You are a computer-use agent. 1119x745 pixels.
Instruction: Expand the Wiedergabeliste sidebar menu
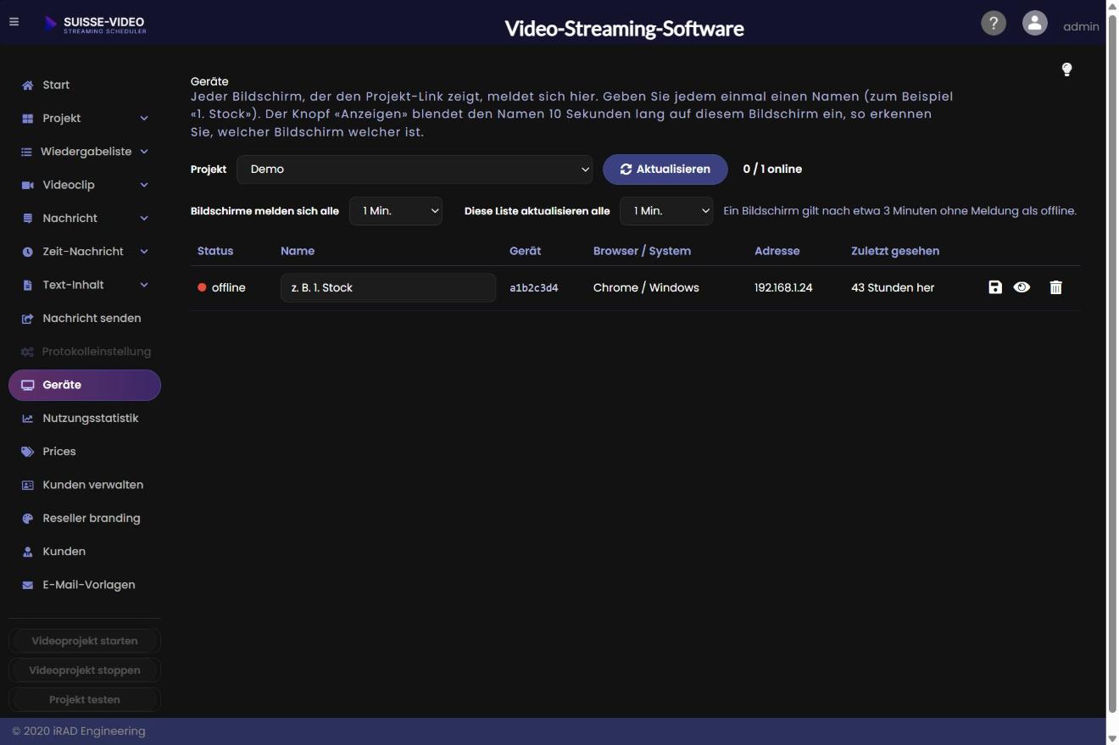[x=85, y=152]
